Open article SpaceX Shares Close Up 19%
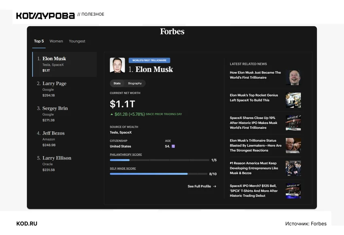 pos(253,123)
